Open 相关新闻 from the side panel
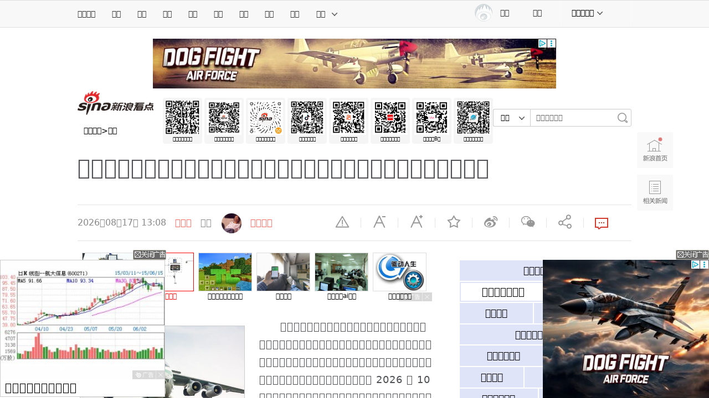 655,192
